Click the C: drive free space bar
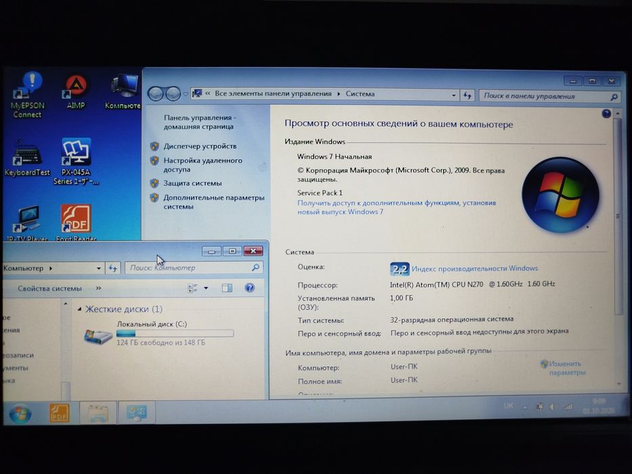This screenshot has width=632, height=474. pos(175,333)
